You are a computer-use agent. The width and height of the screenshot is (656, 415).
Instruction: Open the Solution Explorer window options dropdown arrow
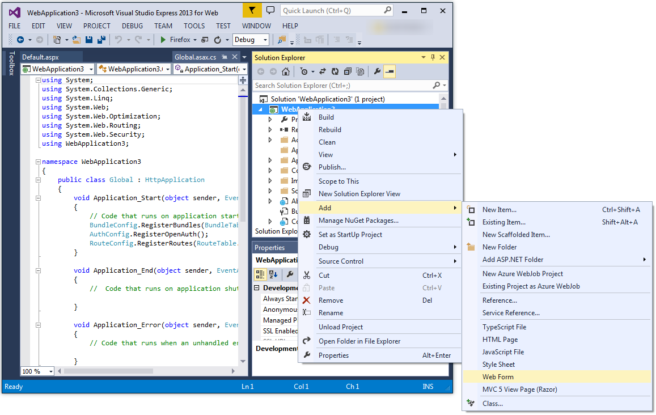click(x=424, y=57)
